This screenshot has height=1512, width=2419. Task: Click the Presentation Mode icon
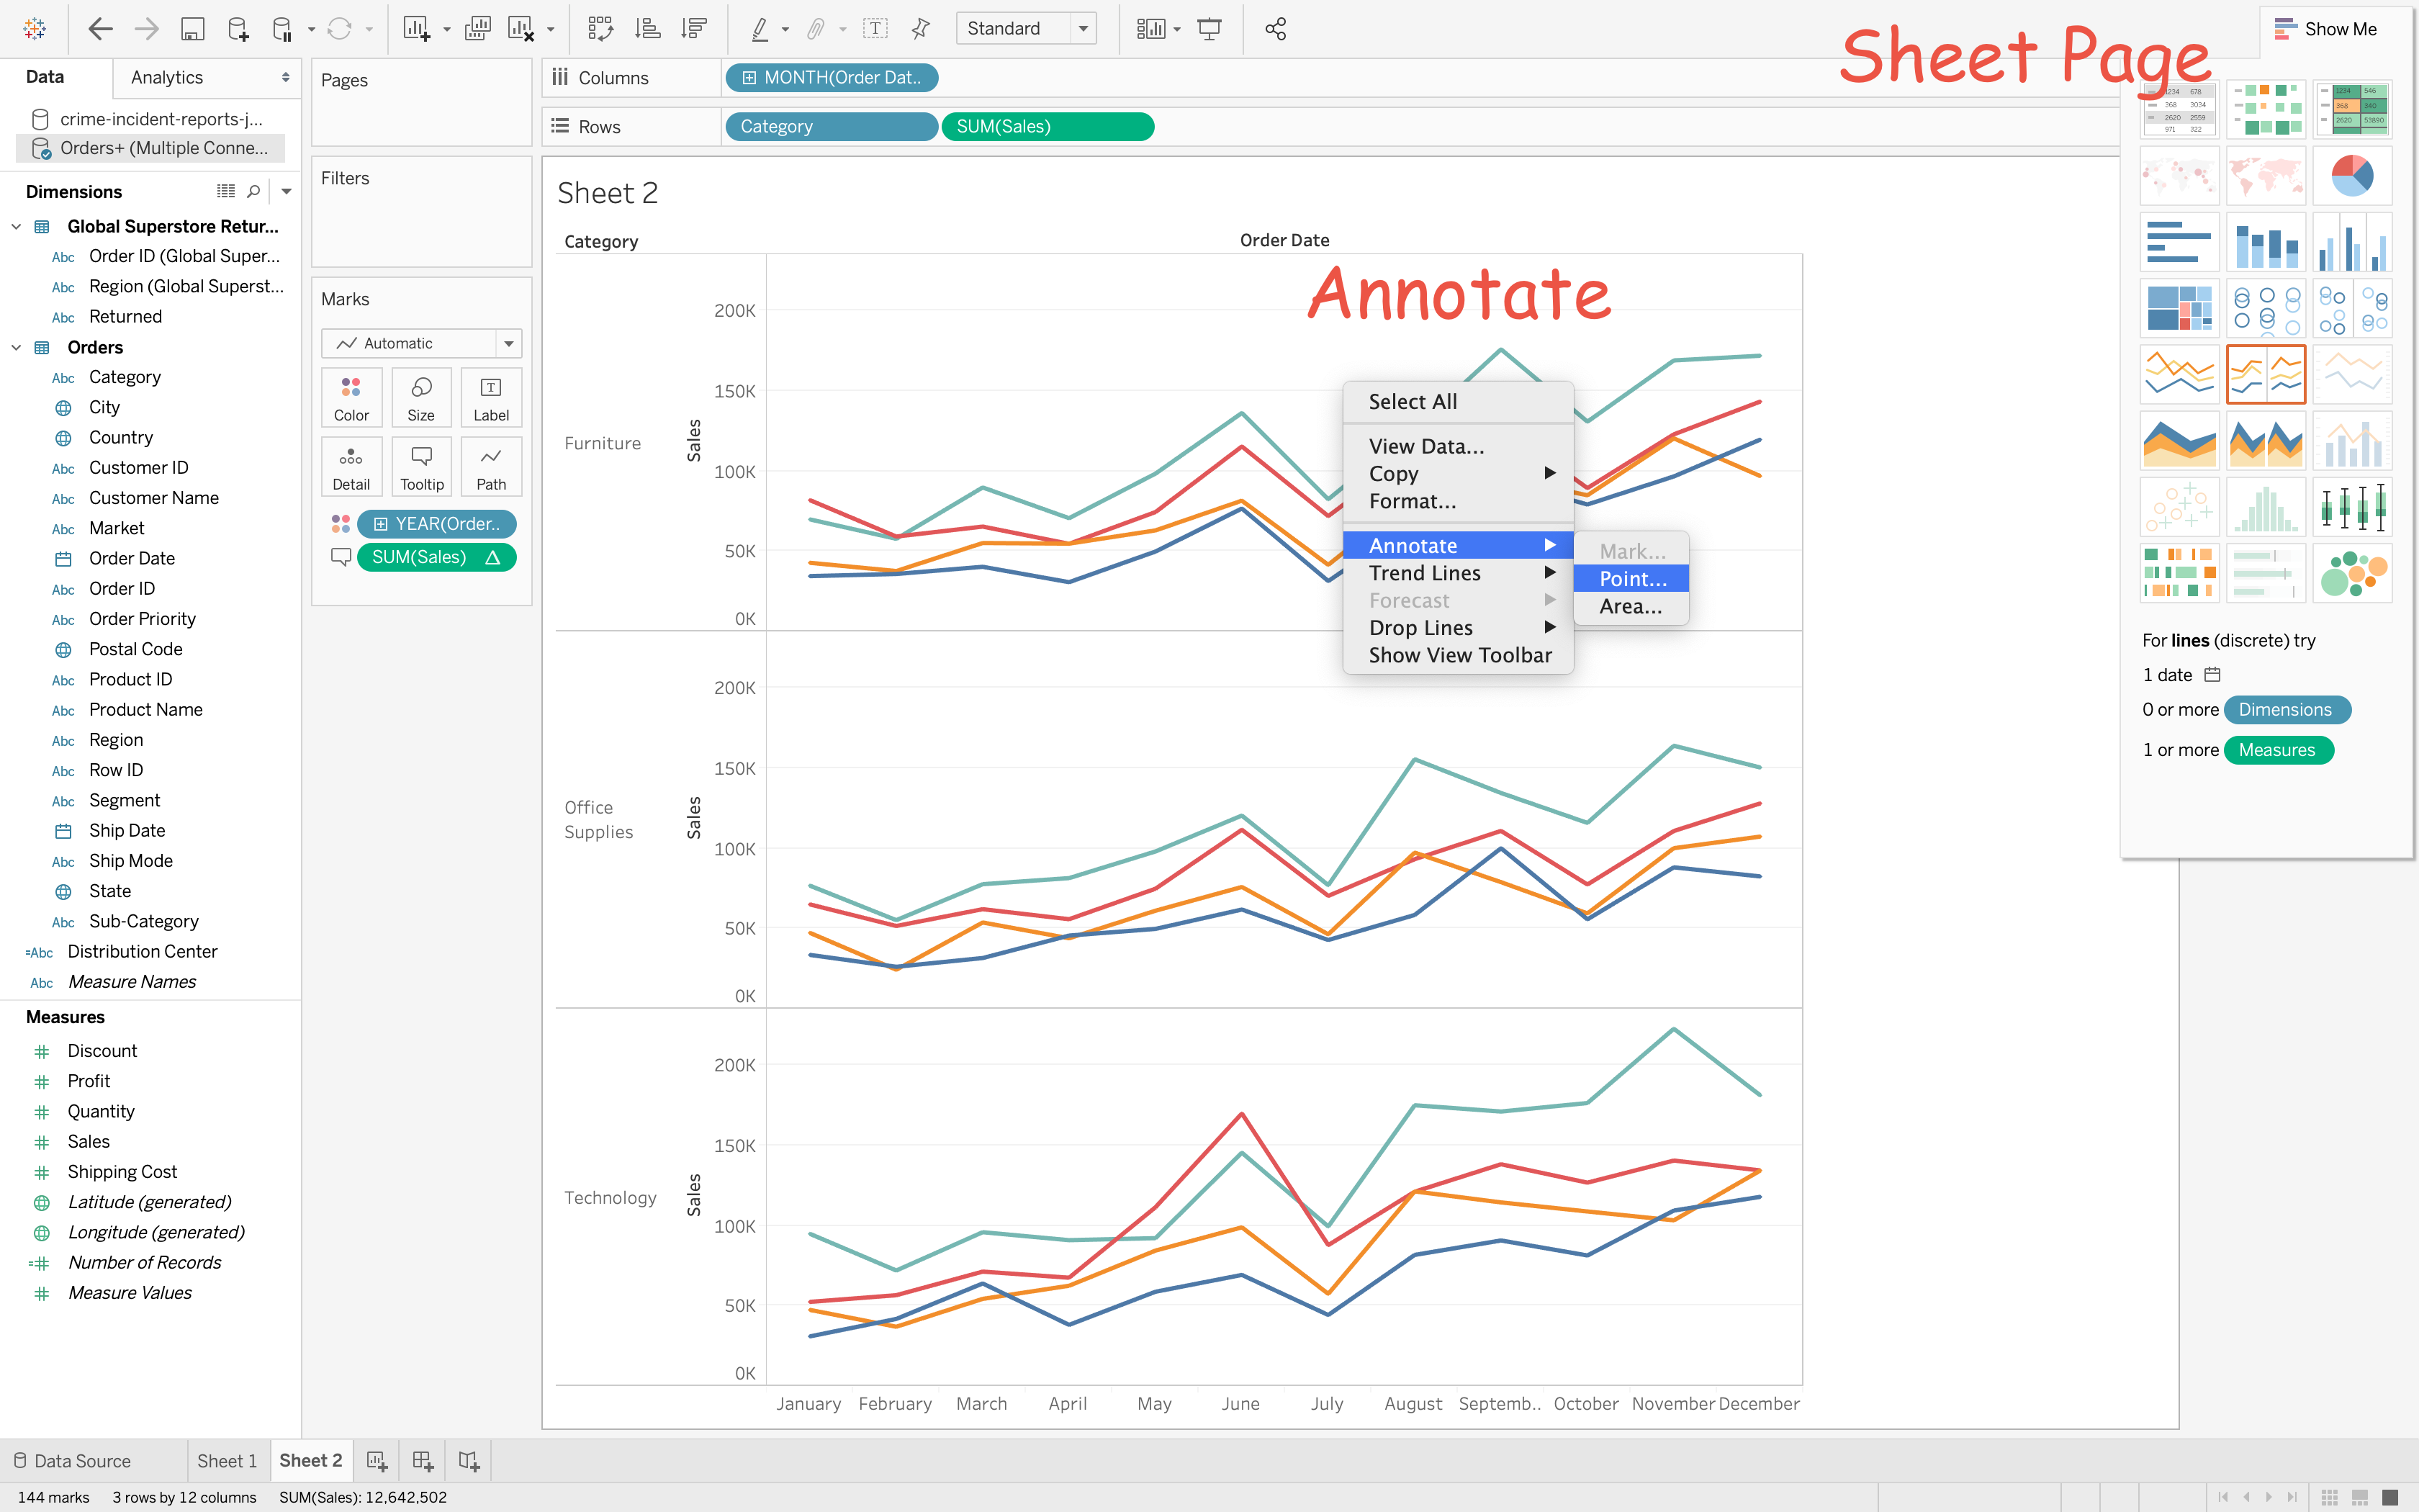coord(1209,29)
